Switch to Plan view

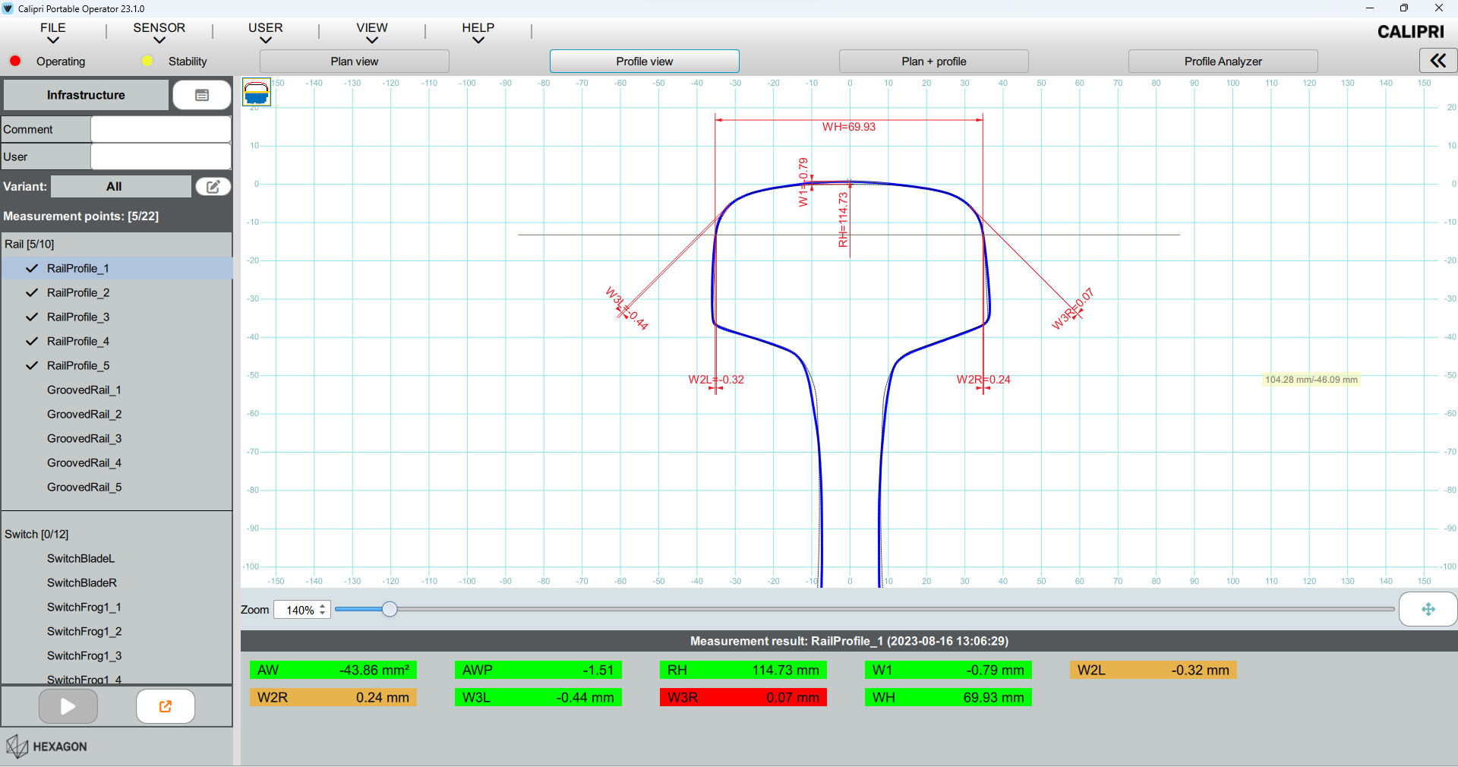355,62
